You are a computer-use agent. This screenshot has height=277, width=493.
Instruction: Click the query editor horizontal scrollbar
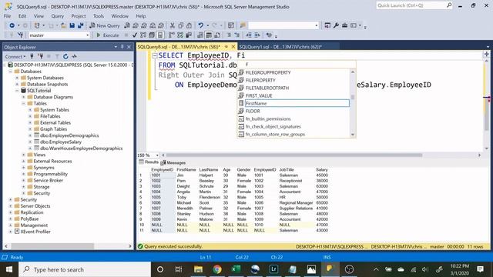pos(294,155)
